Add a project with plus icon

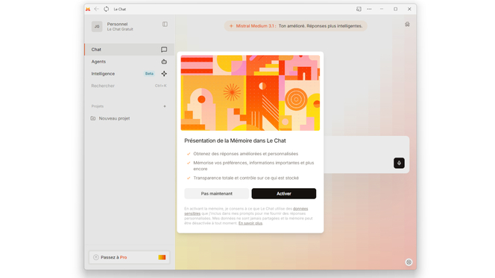165,106
